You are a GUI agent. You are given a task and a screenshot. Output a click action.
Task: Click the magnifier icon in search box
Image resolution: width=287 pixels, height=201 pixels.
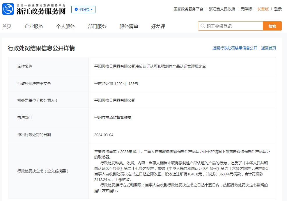pos(203,26)
